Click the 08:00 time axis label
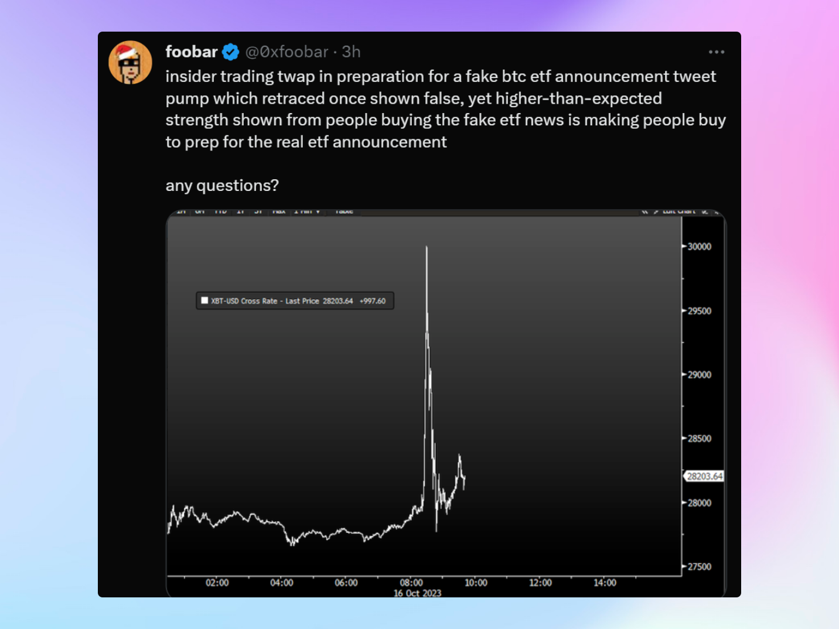The height and width of the screenshot is (629, 839). pos(411,583)
